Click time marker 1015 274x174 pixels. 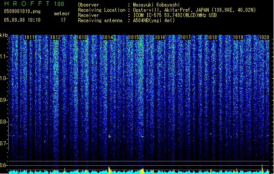(x=134, y=37)
